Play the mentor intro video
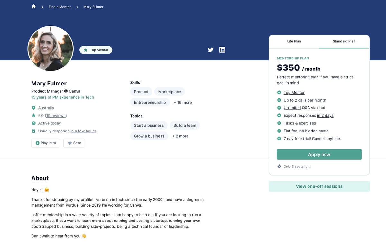 (x=46, y=143)
